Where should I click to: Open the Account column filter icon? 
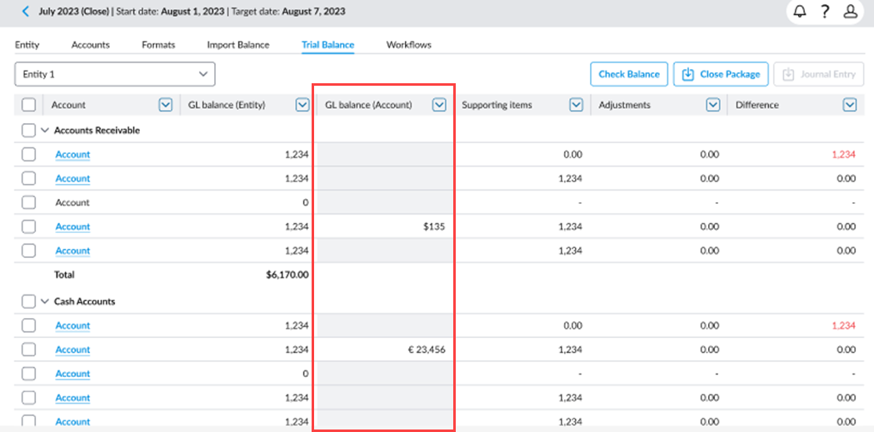click(165, 105)
